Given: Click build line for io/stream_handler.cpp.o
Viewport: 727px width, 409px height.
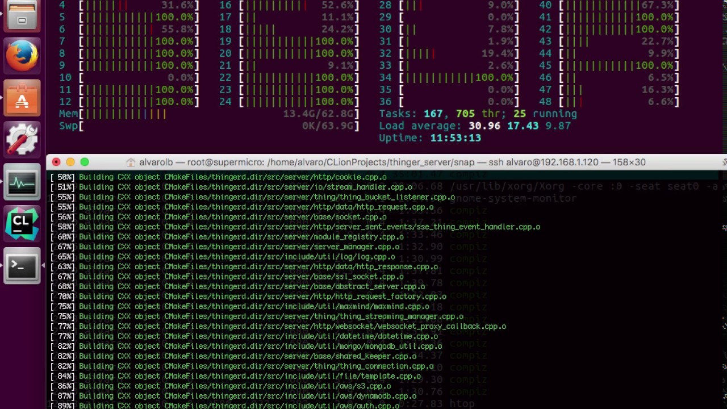Looking at the screenshot, I should pyautogui.click(x=232, y=187).
